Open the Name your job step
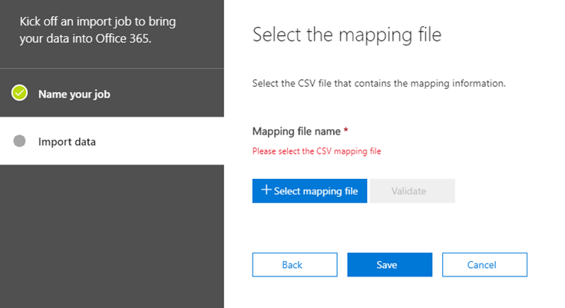The width and height of the screenshot is (565, 308). [x=112, y=94]
